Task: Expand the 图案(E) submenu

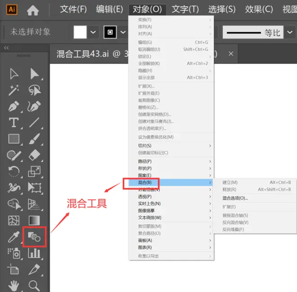Action: pos(171,175)
